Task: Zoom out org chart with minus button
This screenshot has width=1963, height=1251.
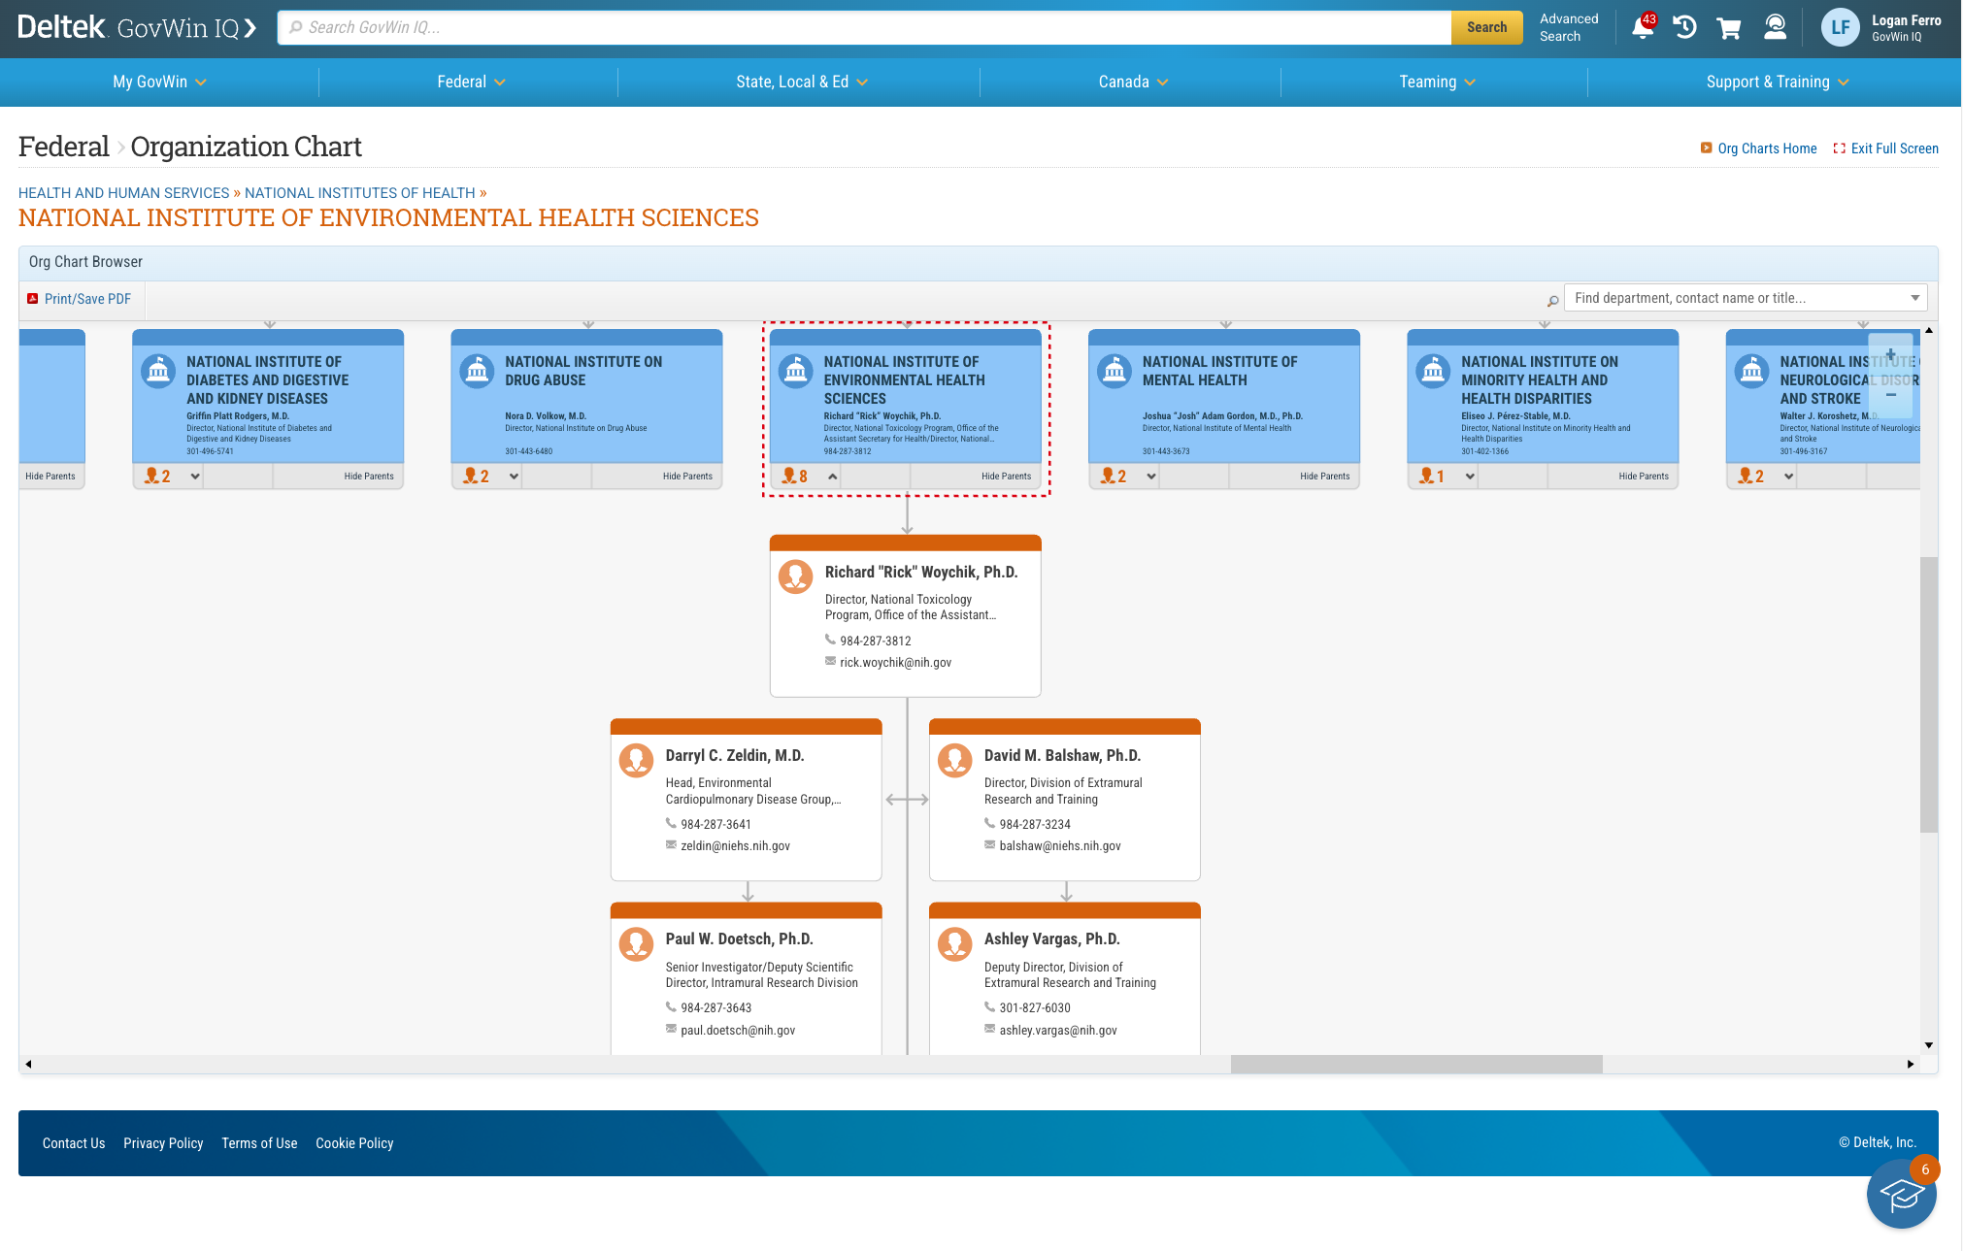Action: (1890, 395)
